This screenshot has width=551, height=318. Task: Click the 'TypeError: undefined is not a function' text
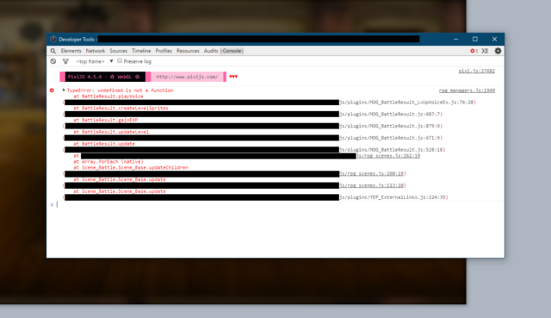click(x=121, y=90)
